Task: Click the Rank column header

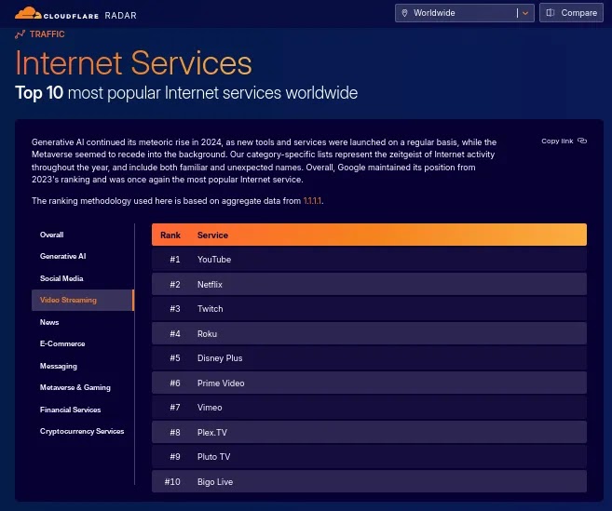Action: 170,235
